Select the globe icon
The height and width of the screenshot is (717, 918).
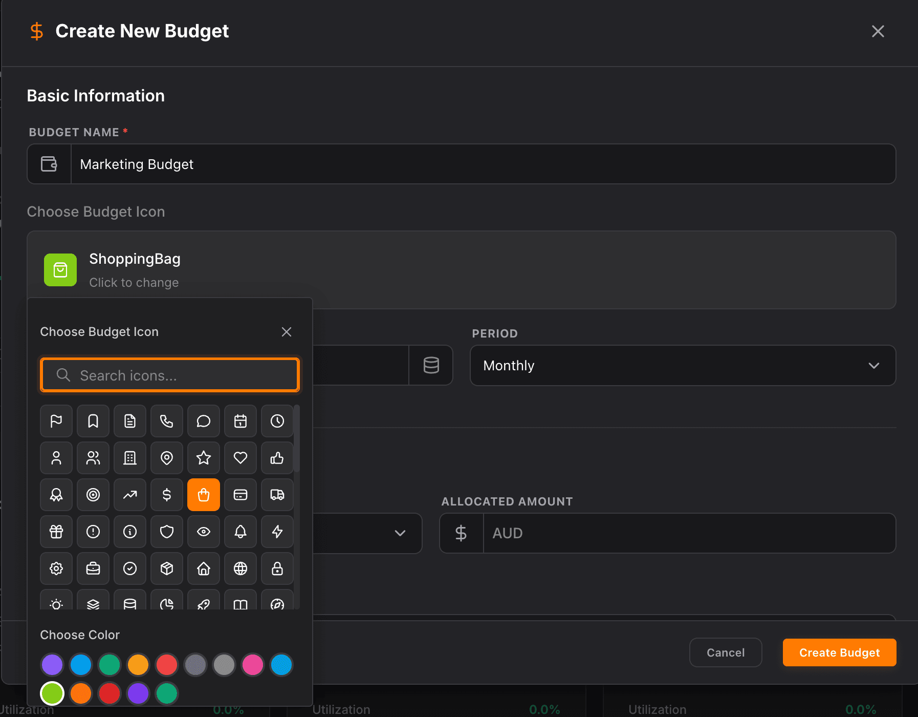[241, 568]
